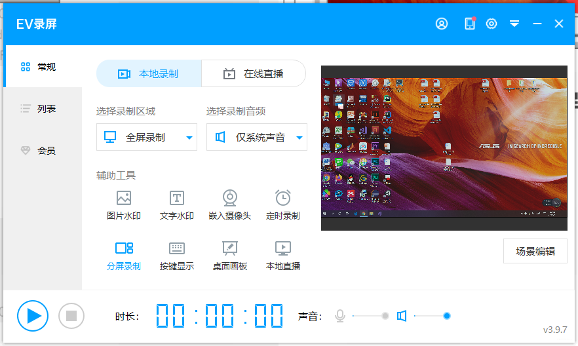Toggle the system speaker mute icon

(x=402, y=316)
